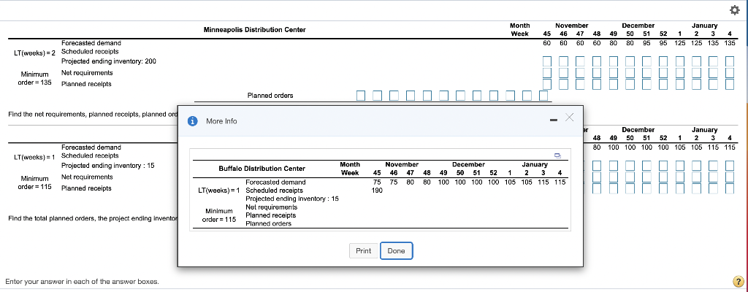Select Minneapolis net requirements box, week 47
The height and width of the screenshot is (292, 748).
click(580, 72)
